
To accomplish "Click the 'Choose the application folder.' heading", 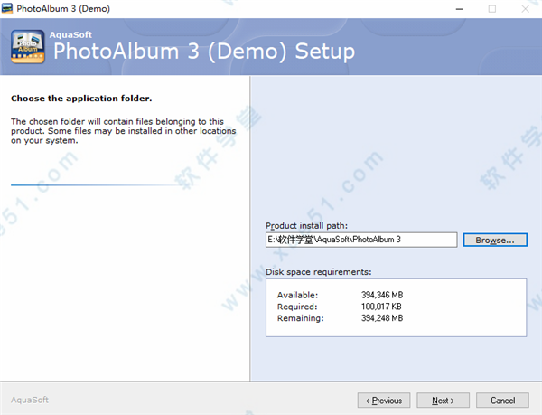I will [x=81, y=99].
